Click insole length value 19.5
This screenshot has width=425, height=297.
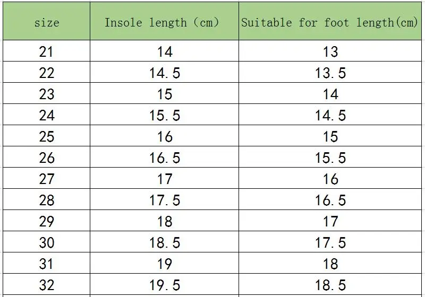click(x=165, y=285)
